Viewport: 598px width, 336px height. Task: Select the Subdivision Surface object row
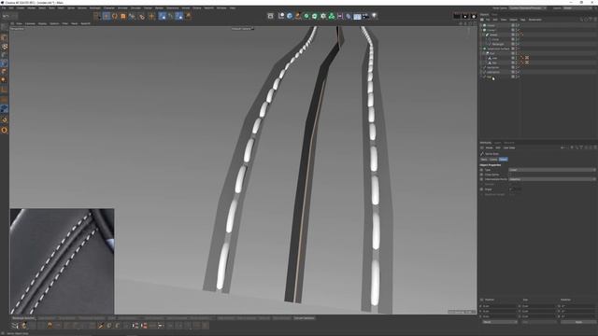[x=498, y=49]
